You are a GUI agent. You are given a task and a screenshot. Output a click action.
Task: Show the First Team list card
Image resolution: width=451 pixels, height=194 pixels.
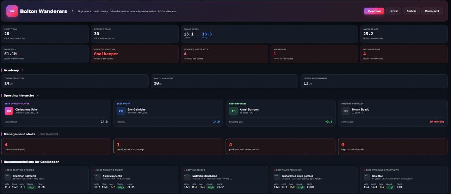pyautogui.click(x=45, y=34)
